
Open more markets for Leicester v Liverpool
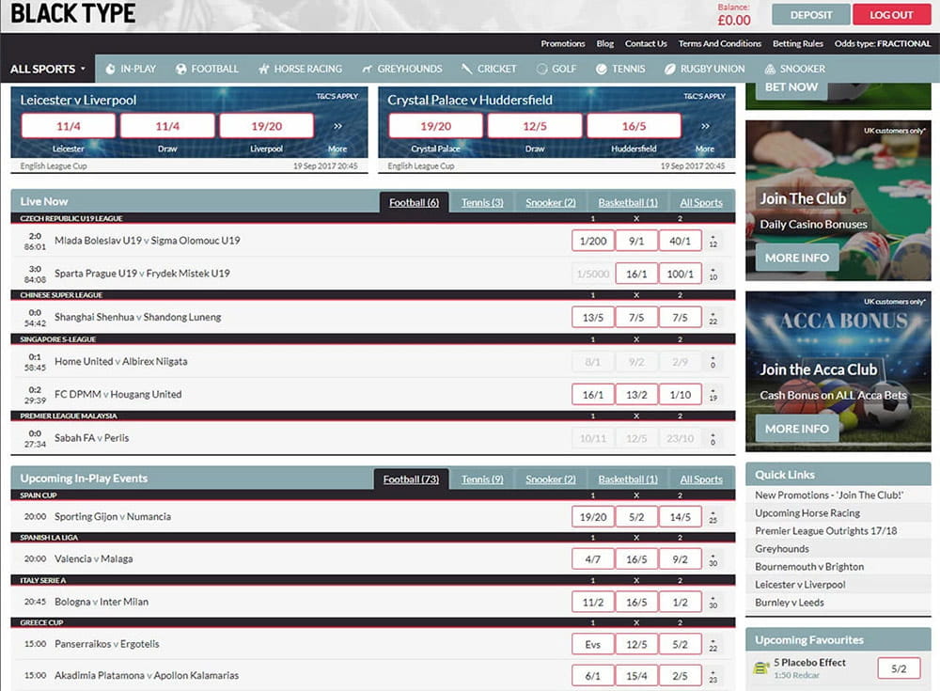(337, 126)
